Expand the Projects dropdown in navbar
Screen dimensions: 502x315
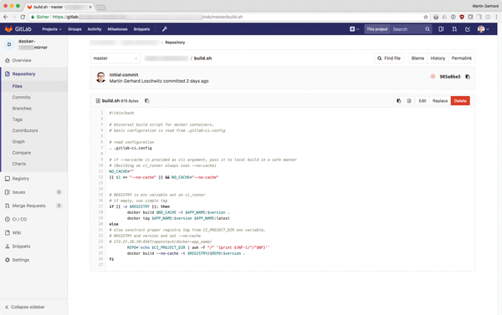[x=52, y=29]
